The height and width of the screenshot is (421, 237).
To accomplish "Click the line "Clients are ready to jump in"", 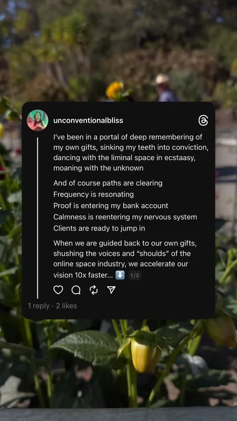I will coord(99,228).
